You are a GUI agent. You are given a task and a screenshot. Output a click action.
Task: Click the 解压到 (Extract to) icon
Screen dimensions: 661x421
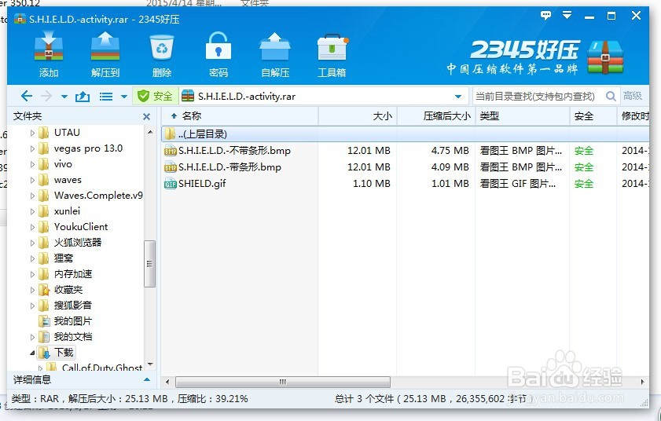click(x=105, y=54)
